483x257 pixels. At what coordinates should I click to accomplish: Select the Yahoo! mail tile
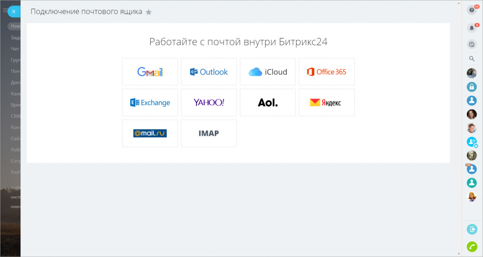tap(209, 103)
